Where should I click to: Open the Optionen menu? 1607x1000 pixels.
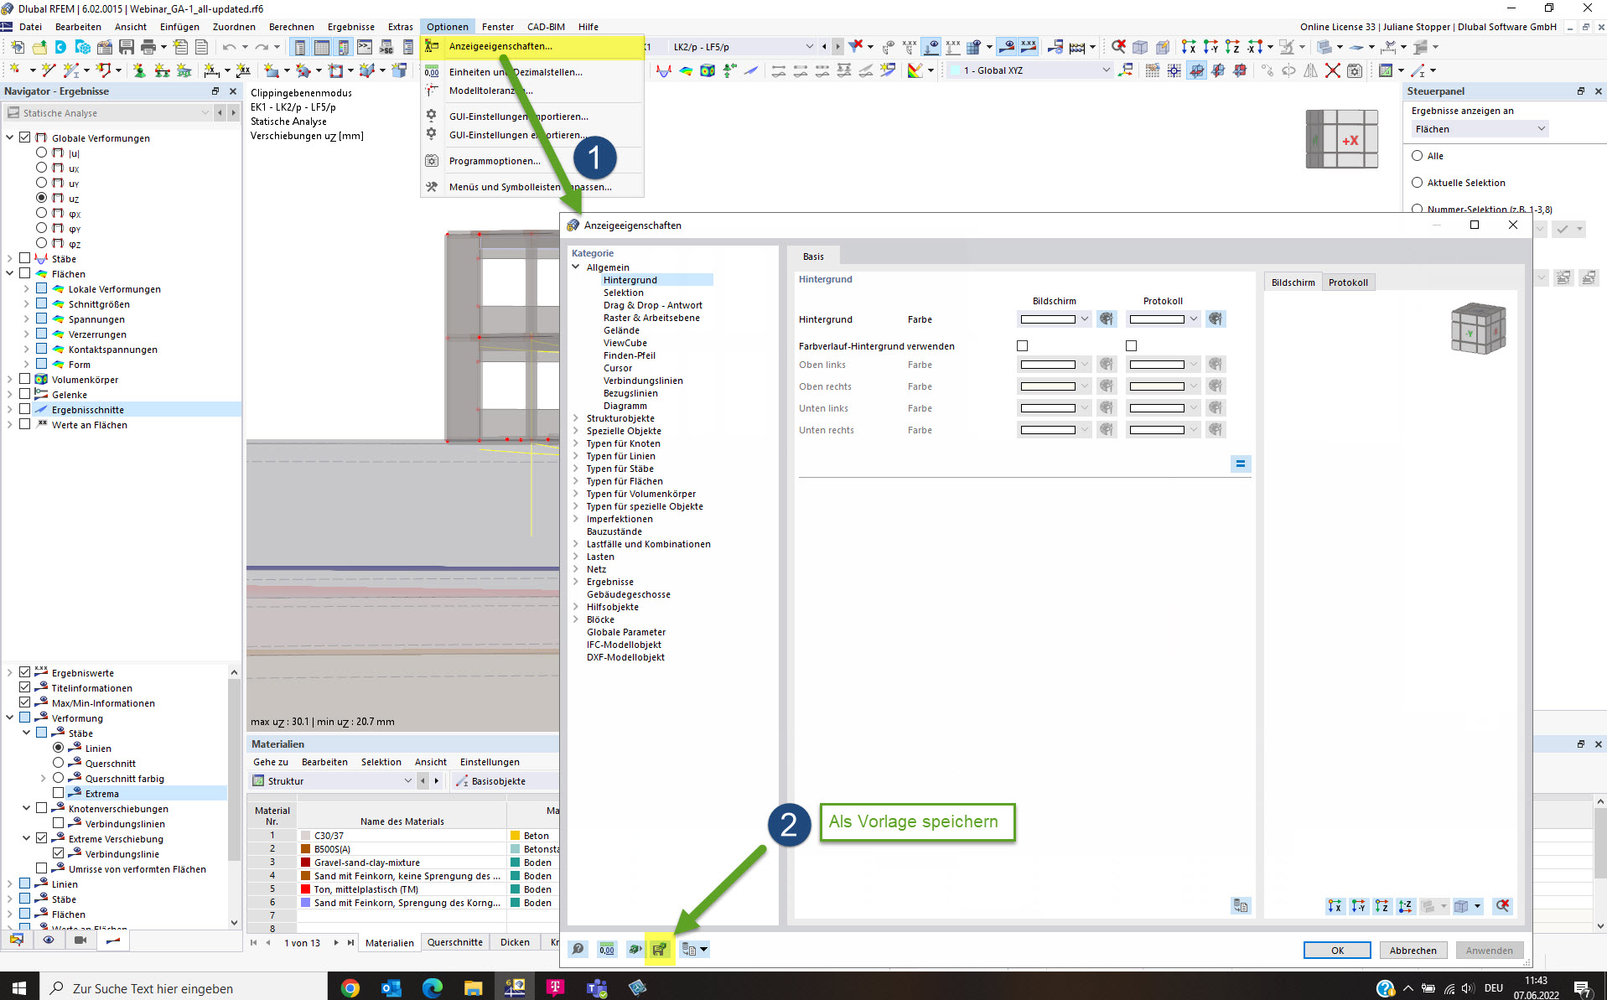(x=447, y=27)
